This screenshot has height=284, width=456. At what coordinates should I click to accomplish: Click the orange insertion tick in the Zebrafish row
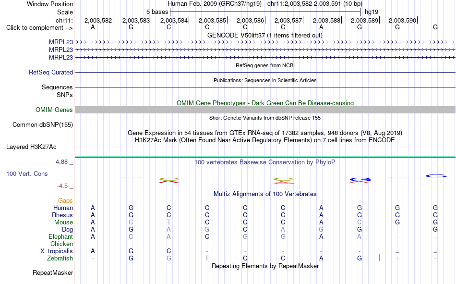click(x=380, y=258)
